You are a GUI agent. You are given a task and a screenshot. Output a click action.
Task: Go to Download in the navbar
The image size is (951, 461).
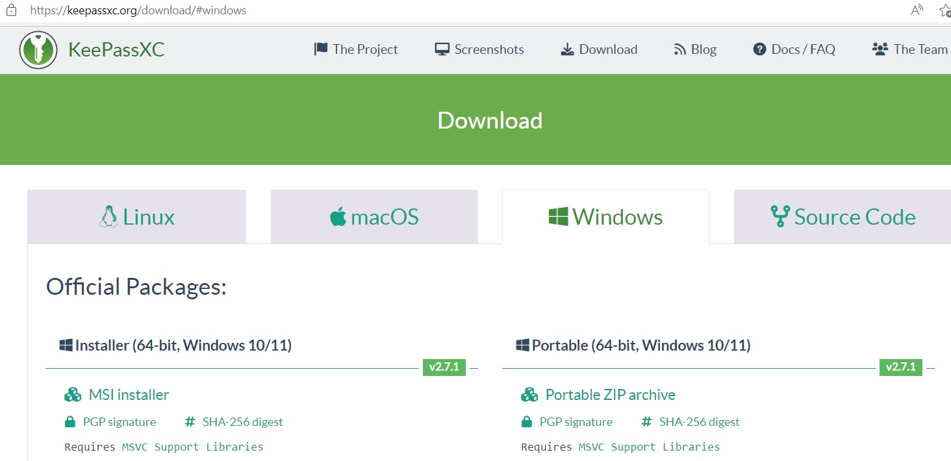click(x=599, y=49)
